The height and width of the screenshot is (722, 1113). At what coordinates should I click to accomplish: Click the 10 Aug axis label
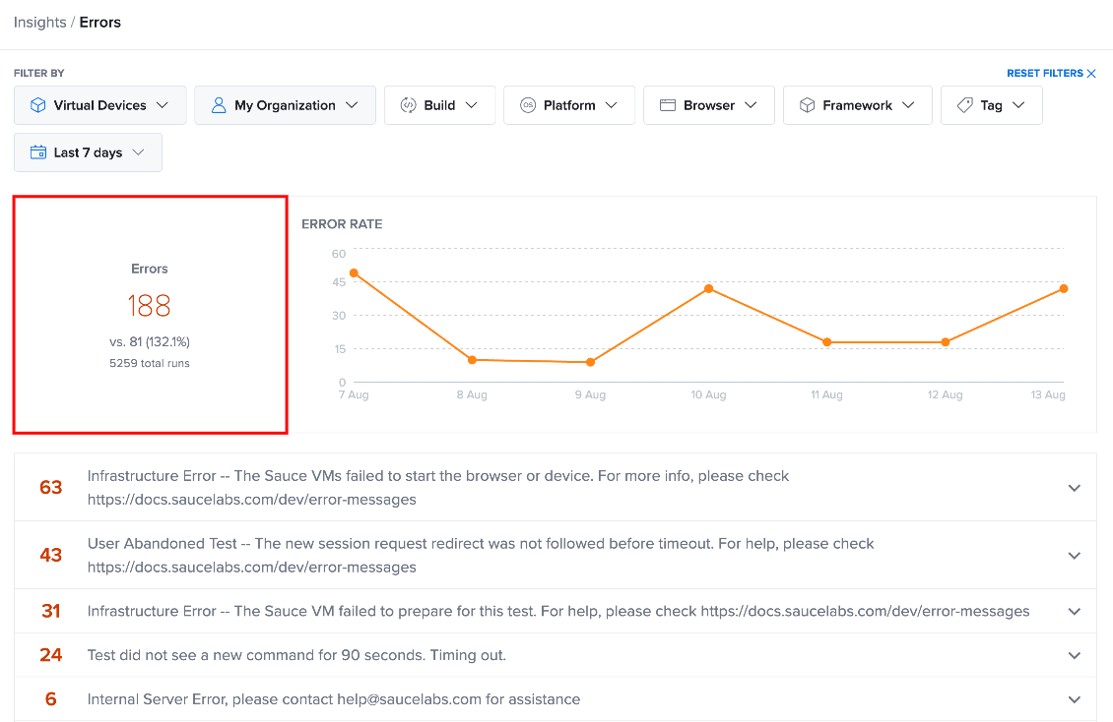coord(708,394)
